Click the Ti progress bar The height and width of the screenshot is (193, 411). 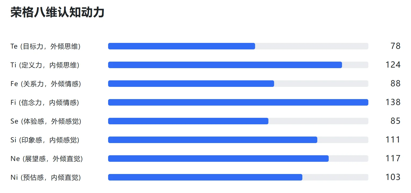pos(238,65)
